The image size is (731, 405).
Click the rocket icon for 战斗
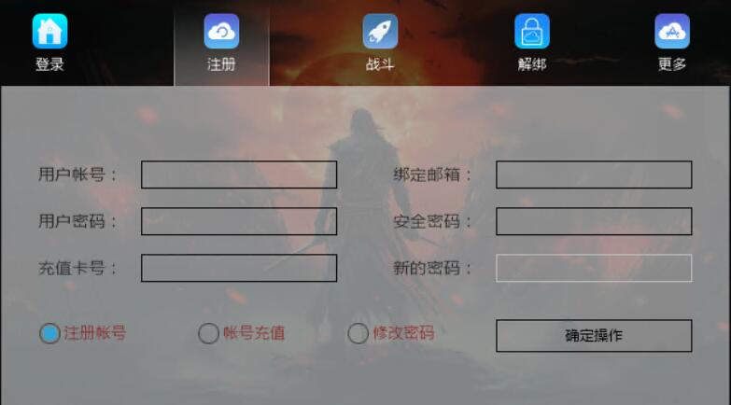380,31
